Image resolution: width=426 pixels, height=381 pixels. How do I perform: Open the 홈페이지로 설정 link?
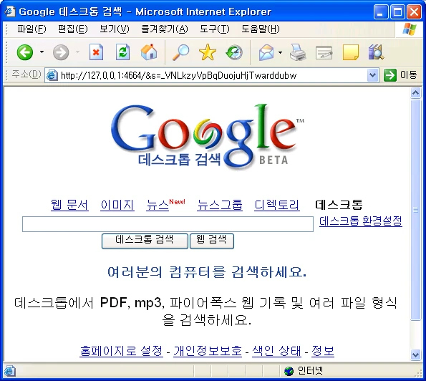coord(121,351)
